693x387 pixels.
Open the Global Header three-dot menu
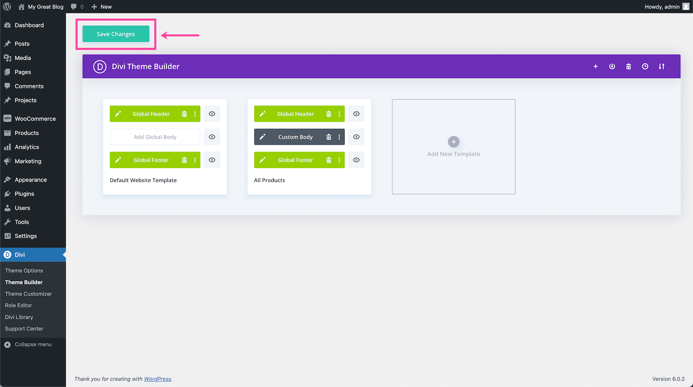coord(195,113)
